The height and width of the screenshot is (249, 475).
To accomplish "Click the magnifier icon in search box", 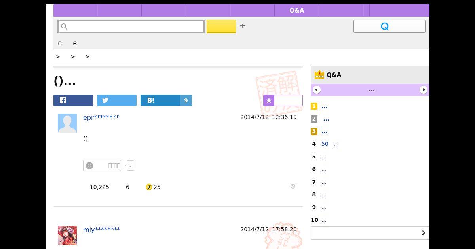I will pos(64,26).
